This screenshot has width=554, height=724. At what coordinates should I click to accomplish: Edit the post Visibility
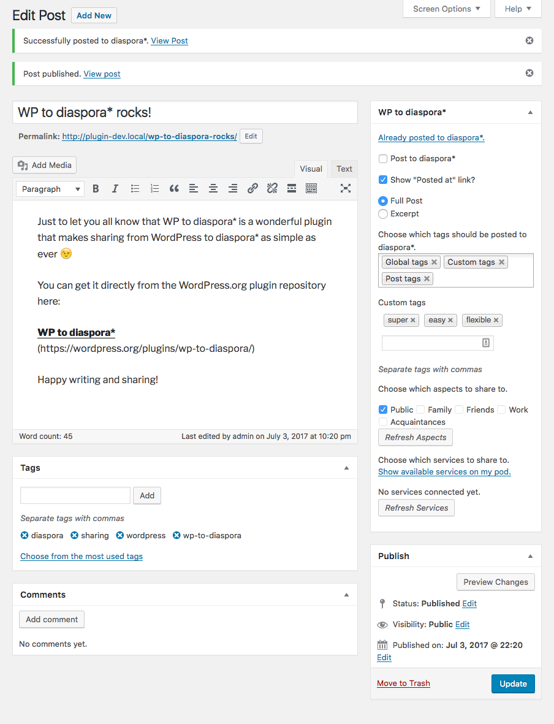tap(462, 624)
